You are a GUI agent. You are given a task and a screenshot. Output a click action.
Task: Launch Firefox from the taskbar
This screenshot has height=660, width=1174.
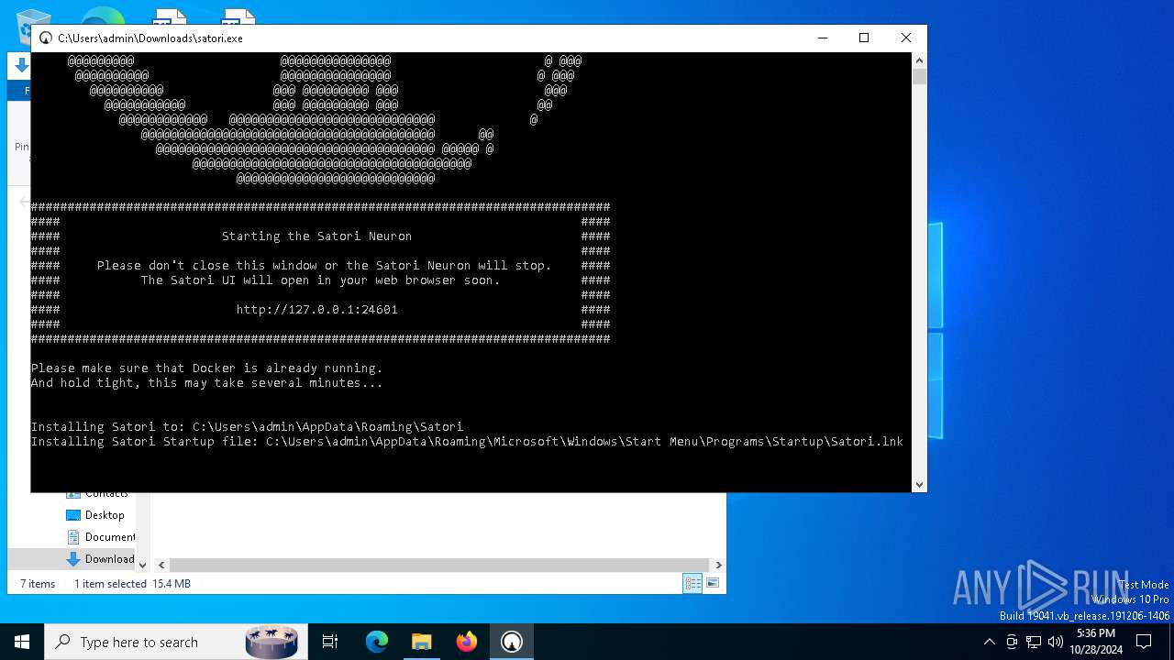point(466,642)
